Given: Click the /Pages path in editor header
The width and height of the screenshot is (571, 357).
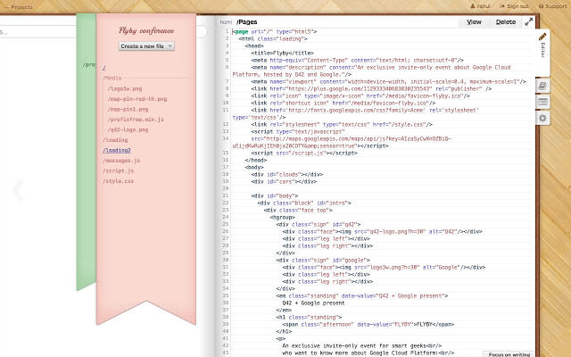Looking at the screenshot, I should 247,22.
